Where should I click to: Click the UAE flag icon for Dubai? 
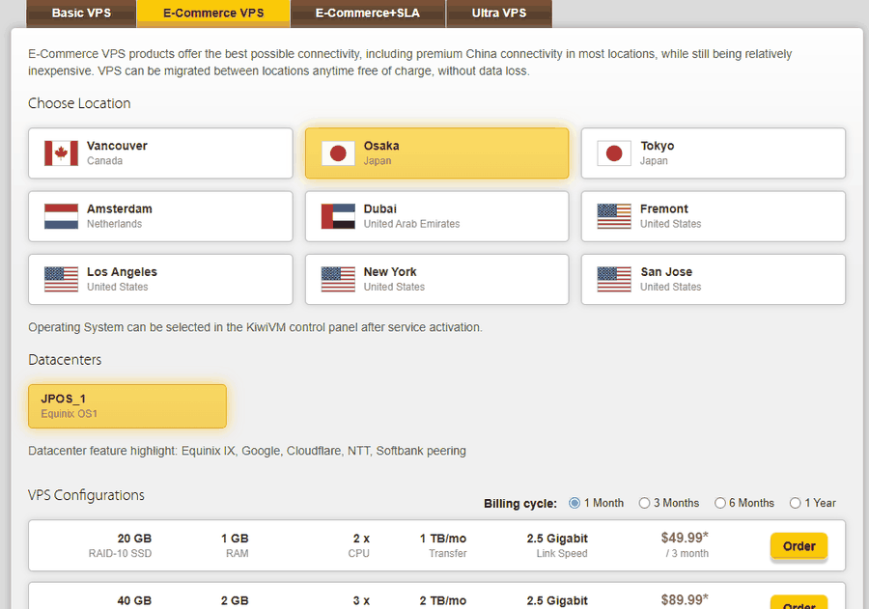[x=338, y=216]
